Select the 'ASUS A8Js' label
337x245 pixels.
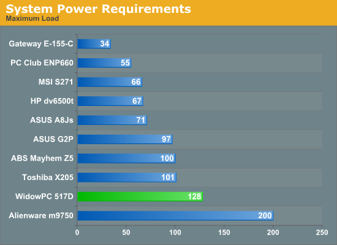(52, 120)
